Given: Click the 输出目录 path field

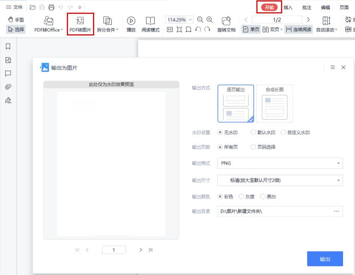Looking at the screenshot, I should point(280,212).
